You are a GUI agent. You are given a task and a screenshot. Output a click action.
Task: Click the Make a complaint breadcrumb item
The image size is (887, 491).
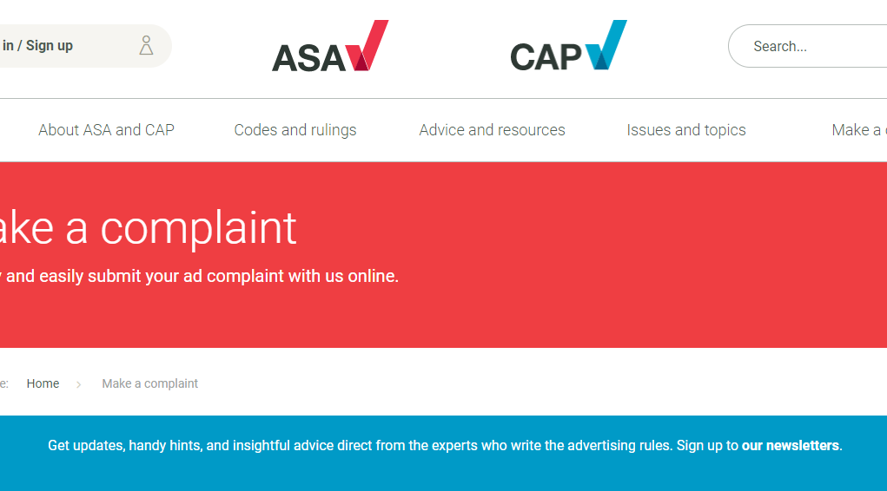(x=149, y=383)
